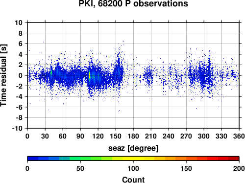This screenshot has height=183, width=245.
Task: Click the y-axis tick label 0
Action: click(21, 75)
